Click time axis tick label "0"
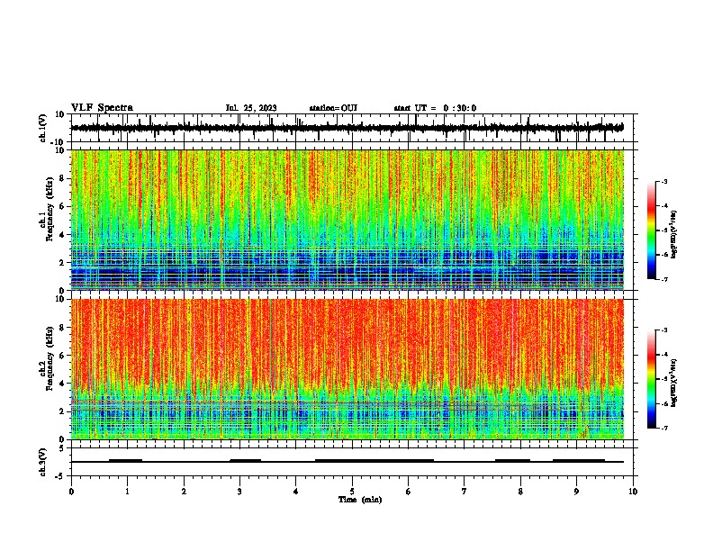 (71, 492)
